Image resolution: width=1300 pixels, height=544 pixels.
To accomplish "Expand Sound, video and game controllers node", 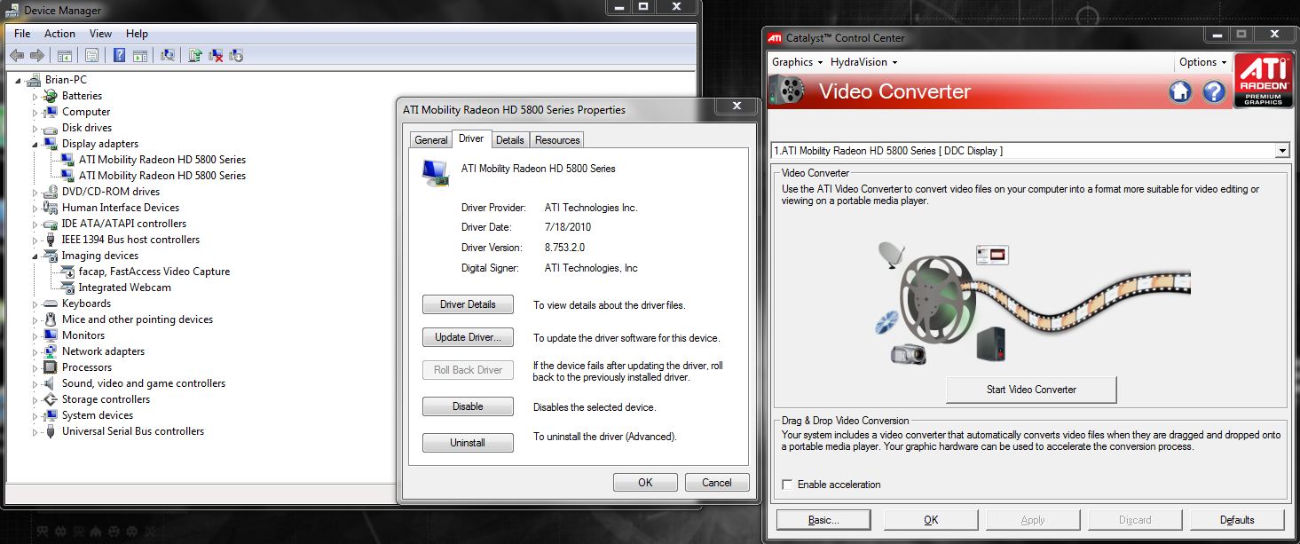I will click(x=35, y=383).
